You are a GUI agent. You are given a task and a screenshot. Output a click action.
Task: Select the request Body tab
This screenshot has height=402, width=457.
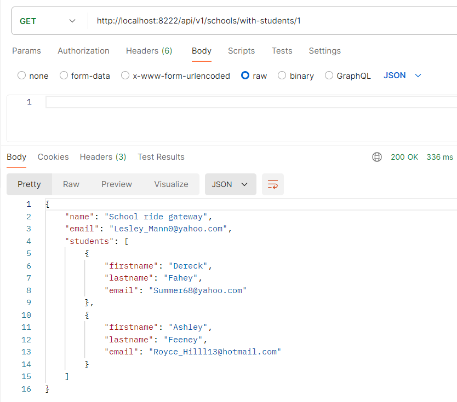click(202, 51)
